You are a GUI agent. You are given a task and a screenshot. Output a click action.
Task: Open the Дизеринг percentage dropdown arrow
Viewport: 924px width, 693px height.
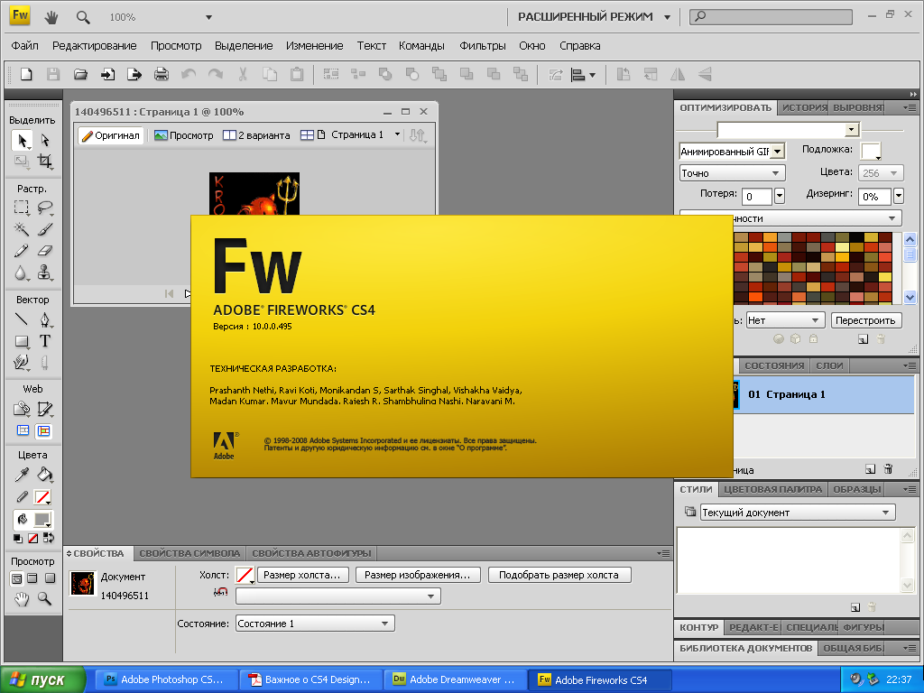899,196
